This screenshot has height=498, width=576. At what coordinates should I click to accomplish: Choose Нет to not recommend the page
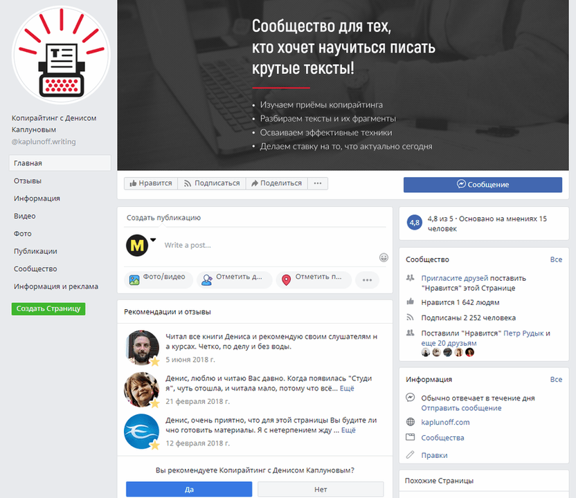(321, 489)
